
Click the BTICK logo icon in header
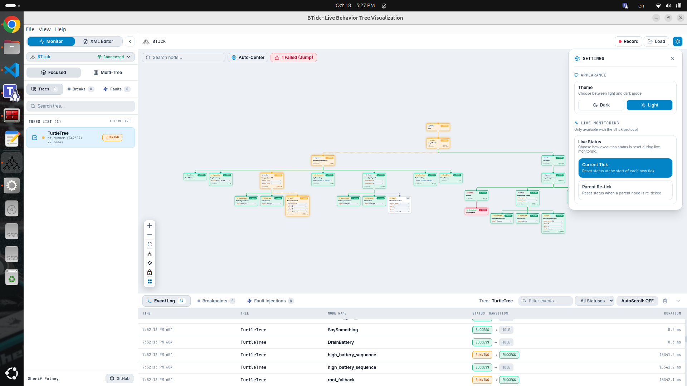146,41
